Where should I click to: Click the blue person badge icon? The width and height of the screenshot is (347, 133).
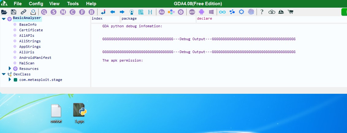coord(132,12)
